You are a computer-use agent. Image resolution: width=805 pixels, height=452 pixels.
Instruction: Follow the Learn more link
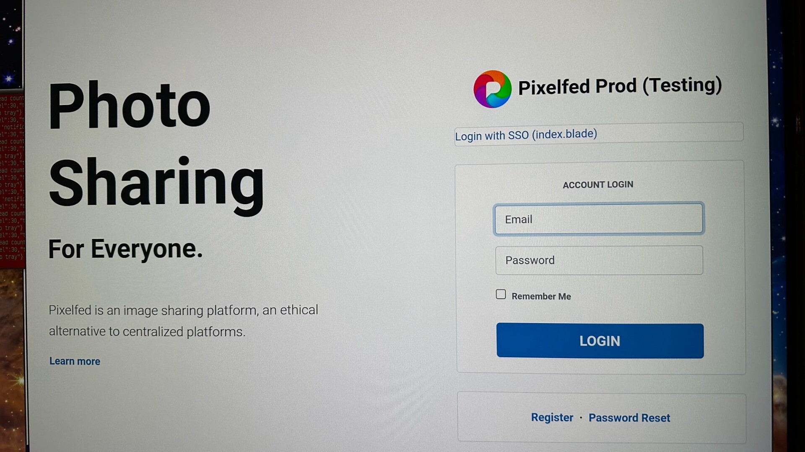pos(75,361)
